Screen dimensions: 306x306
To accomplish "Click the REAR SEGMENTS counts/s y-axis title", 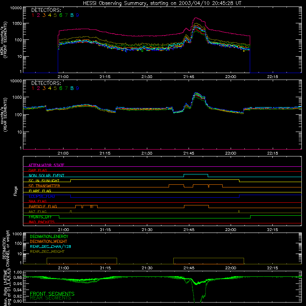I will [4, 114].
